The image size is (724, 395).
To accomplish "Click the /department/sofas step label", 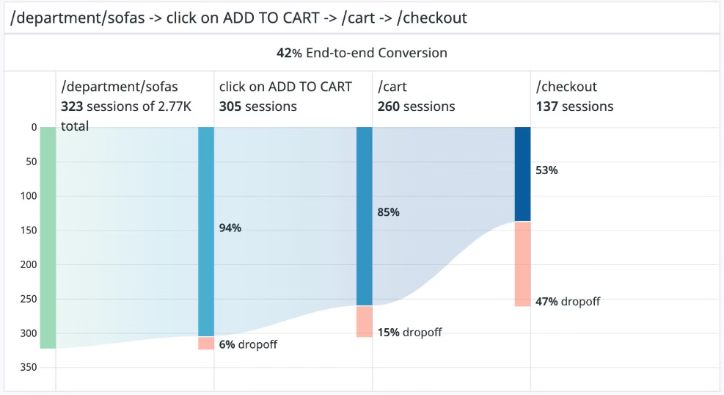I will (119, 87).
